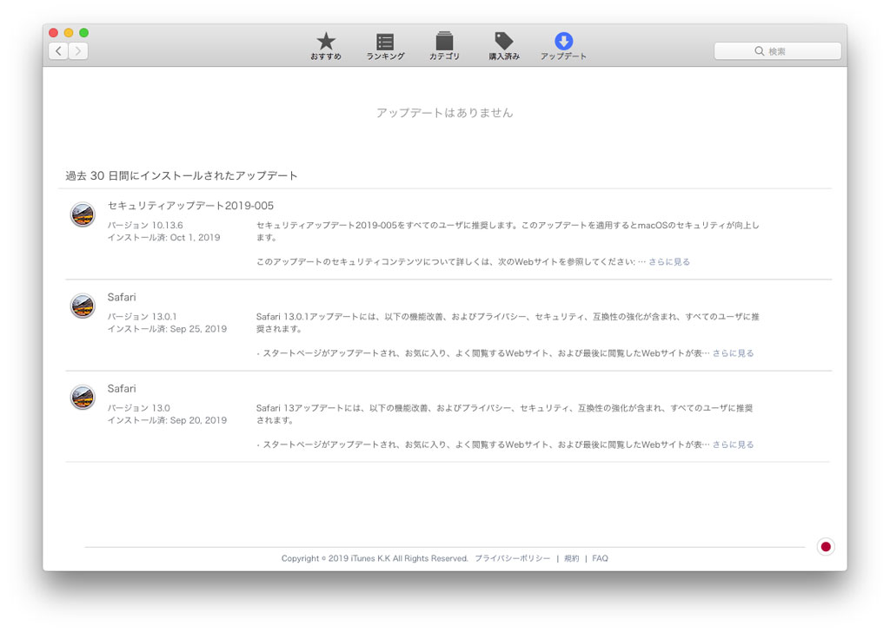890x632 pixels.
Task: Minimize the window with the yellow button
Action: (69, 32)
